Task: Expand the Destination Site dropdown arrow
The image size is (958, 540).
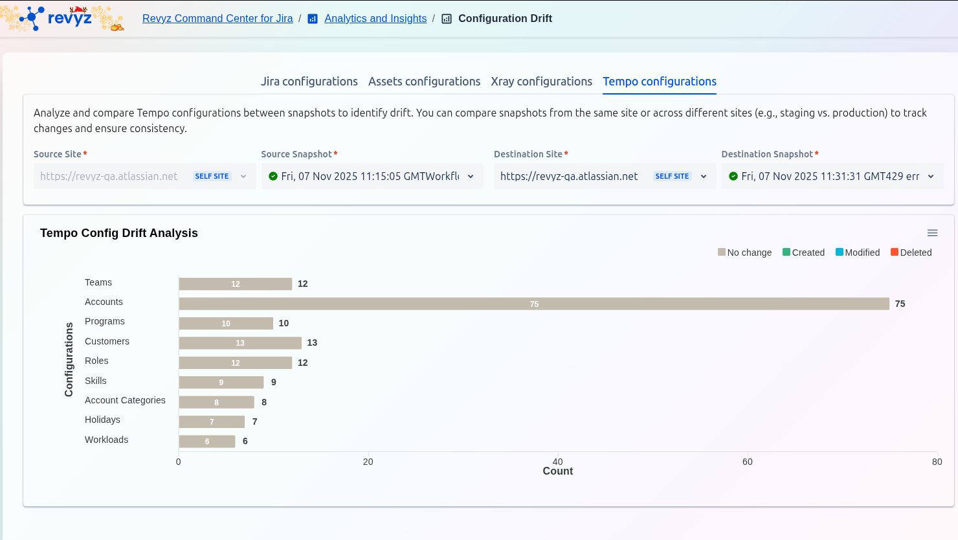Action: tap(704, 176)
